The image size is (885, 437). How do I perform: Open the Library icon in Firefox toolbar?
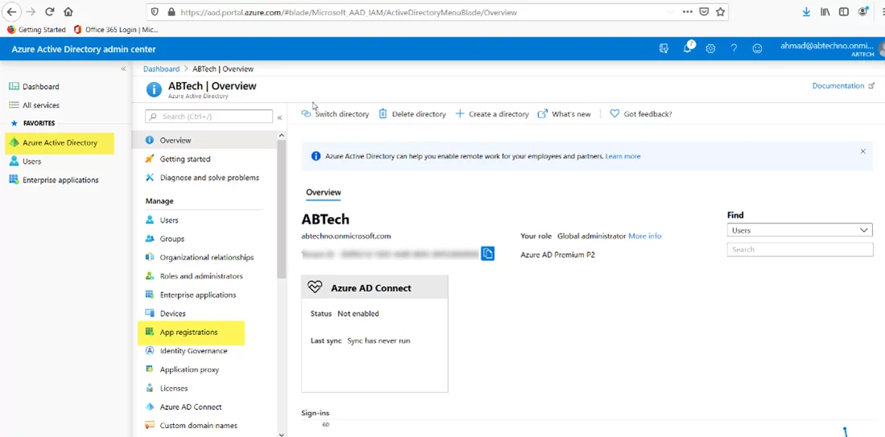[x=825, y=11]
